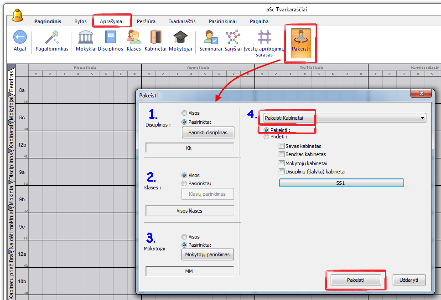Switch to the Peržiūra ribbon tab

pyautogui.click(x=146, y=21)
